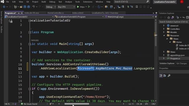Image resolution: width=189 pixels, height=106 pixels.
Task: Click the vertical scrollbar thumb in editor
Action: (x=156, y=34)
